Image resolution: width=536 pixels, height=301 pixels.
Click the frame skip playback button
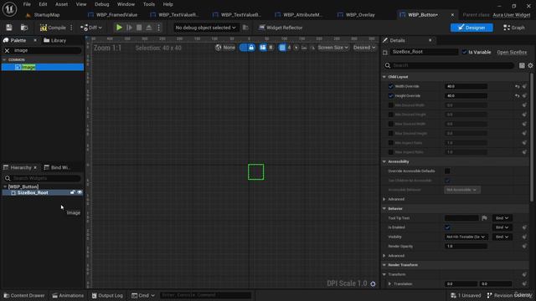click(129, 28)
